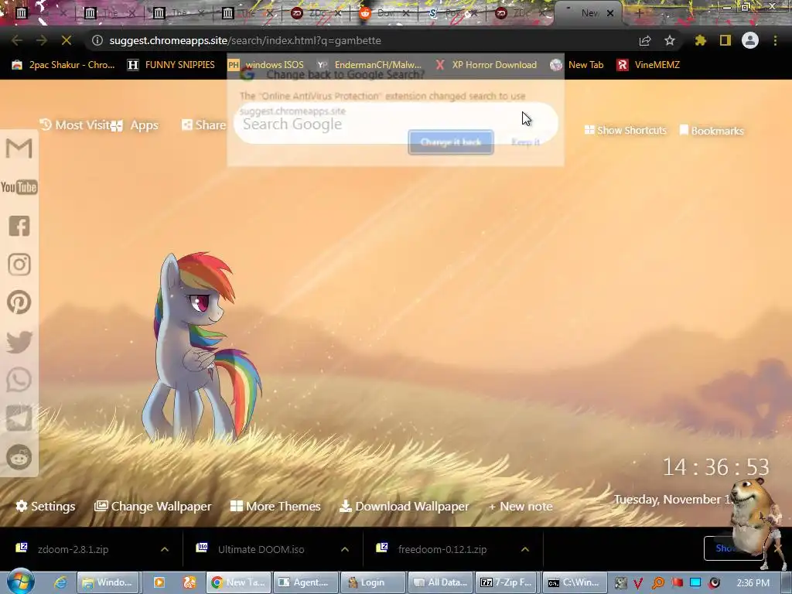Click the Search Google input field
This screenshot has height=594, width=792.
[395, 124]
